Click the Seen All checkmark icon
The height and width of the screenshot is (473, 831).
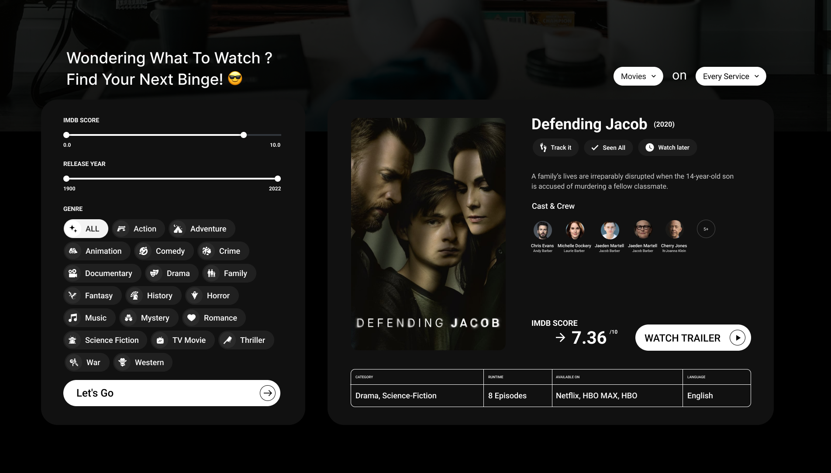(x=595, y=148)
